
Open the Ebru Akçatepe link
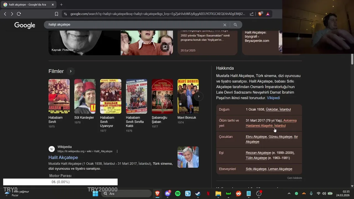click(x=256, y=137)
